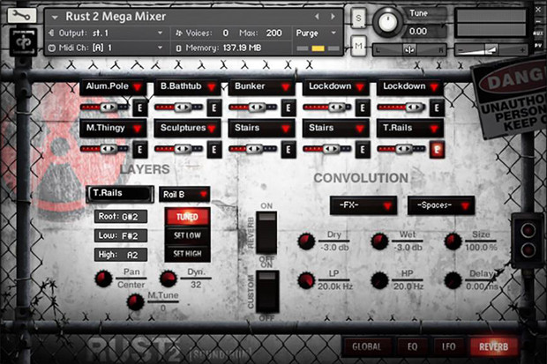547x364 pixels.
Task: Click the Max voices 200 value
Action: click(274, 33)
